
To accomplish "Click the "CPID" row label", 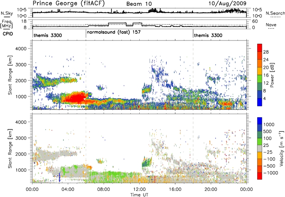I will click(8, 34).
